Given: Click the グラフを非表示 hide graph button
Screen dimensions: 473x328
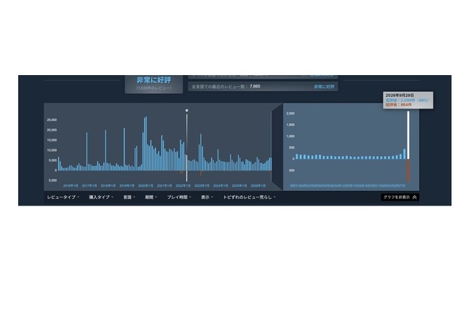Looking at the screenshot, I should pyautogui.click(x=400, y=198).
